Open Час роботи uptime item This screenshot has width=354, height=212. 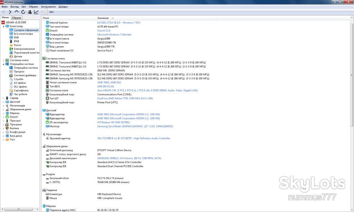(20, 94)
